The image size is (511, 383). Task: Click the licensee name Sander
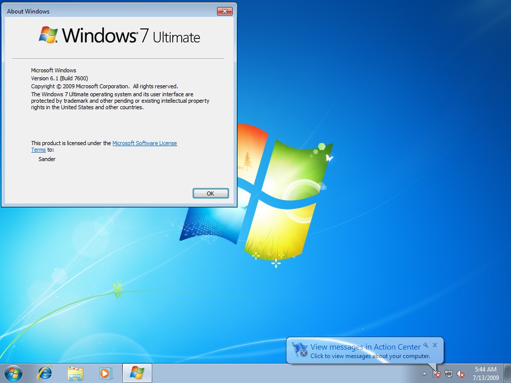coord(47,159)
